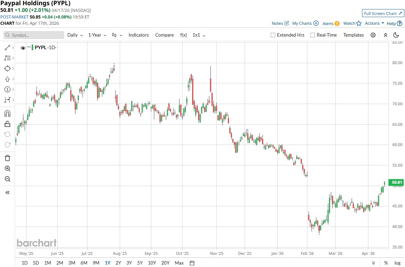Select the 5Y range
The width and height of the screenshot is (405, 267).
tap(140, 263)
